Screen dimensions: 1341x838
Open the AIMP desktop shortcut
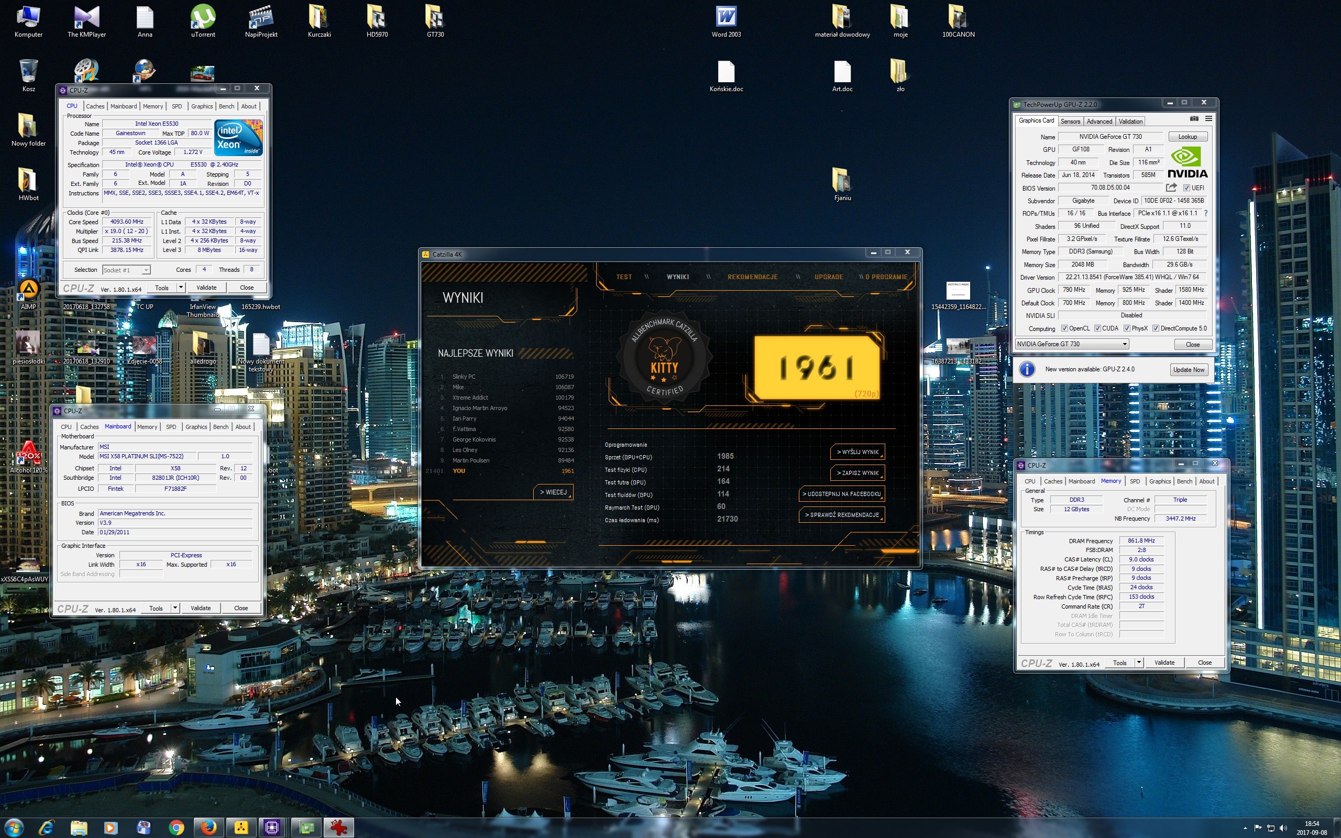coord(28,294)
